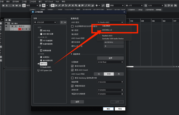This screenshot has width=179, height=115.
Task: Choose Sonicake USB Audio Device driver
Action: [113, 39]
